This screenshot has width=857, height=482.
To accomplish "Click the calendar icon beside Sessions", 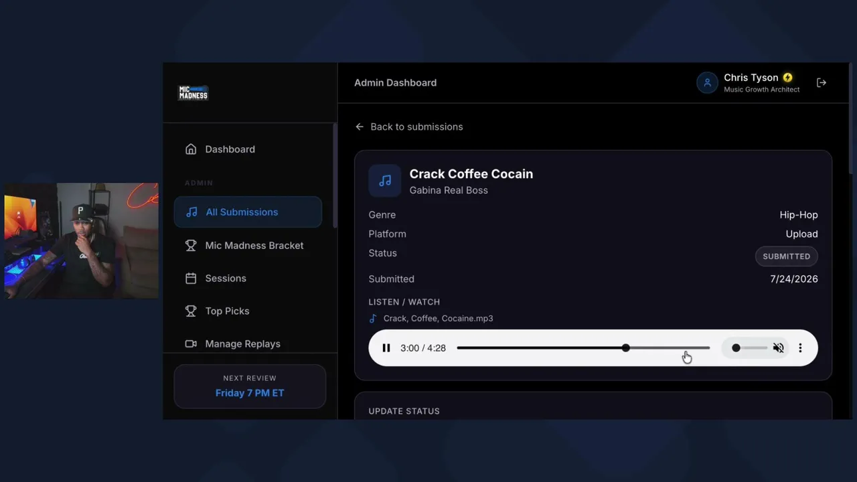I will [x=191, y=278].
